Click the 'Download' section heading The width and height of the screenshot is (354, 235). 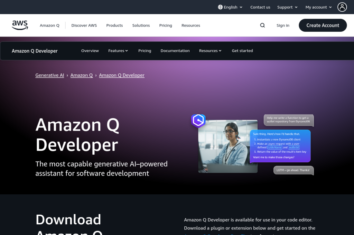tap(68, 219)
